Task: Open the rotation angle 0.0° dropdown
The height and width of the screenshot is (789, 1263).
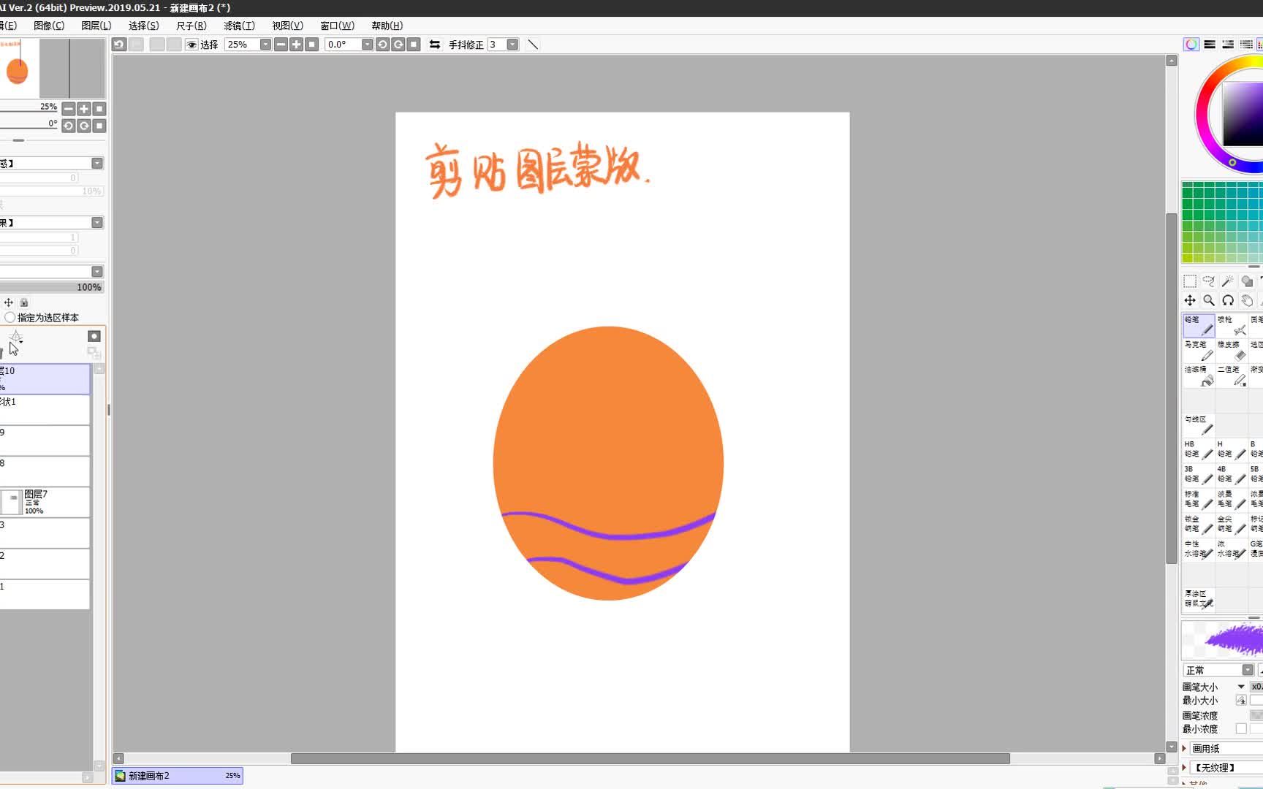Action: point(367,45)
